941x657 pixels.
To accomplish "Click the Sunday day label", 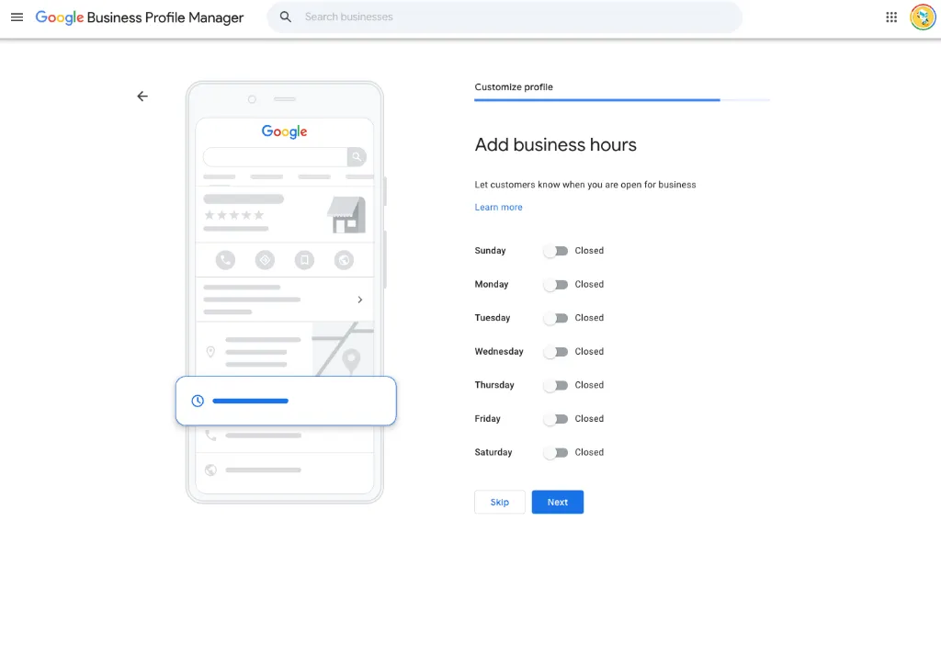I will pyautogui.click(x=491, y=251).
